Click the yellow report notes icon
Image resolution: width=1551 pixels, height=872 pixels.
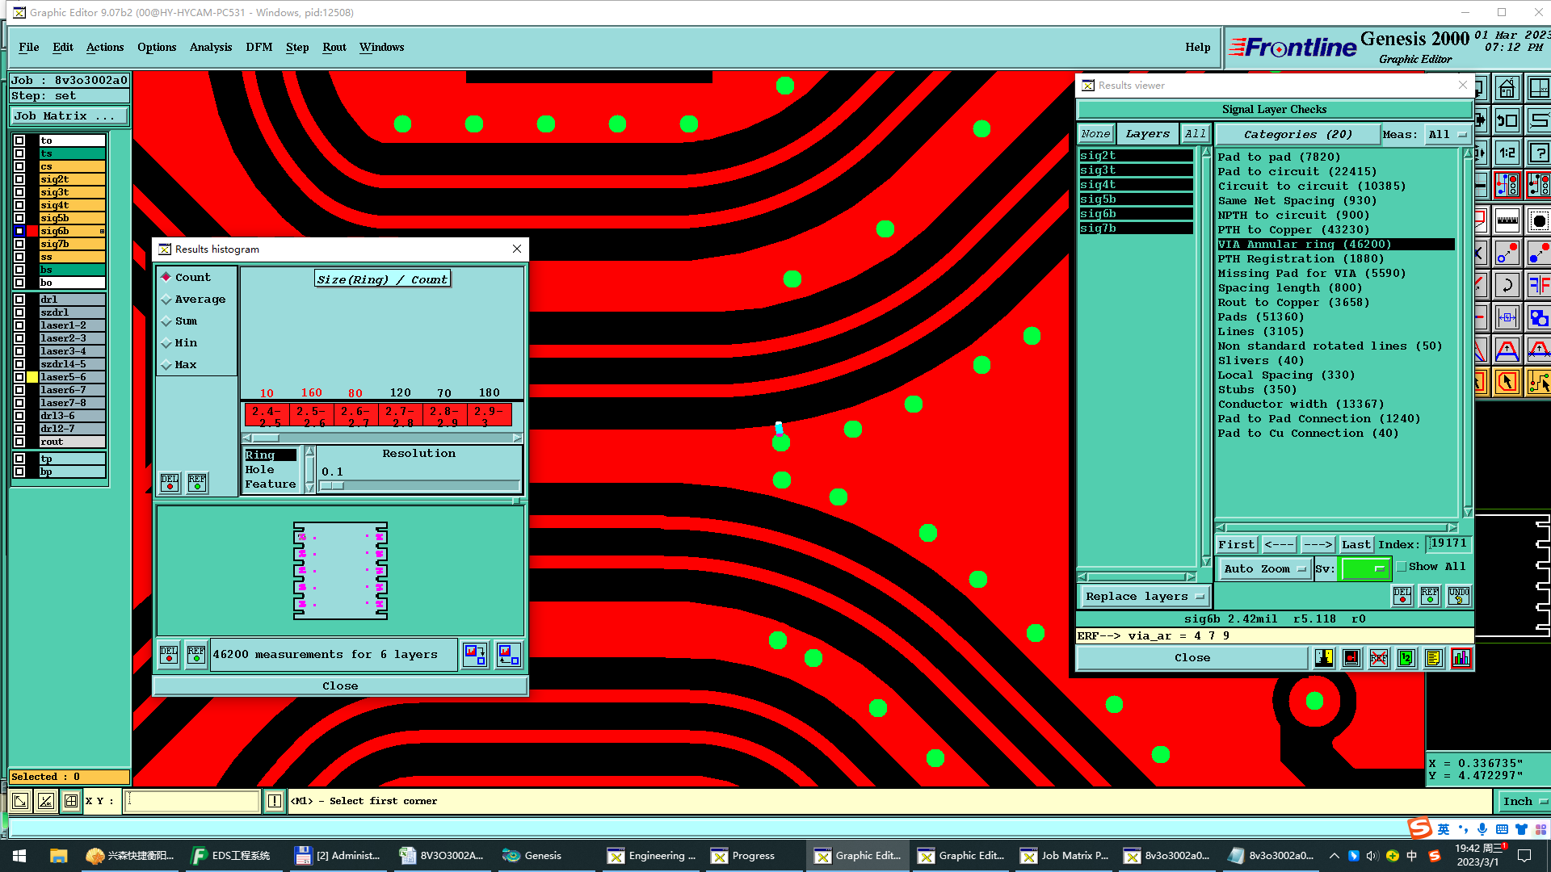(x=1433, y=659)
